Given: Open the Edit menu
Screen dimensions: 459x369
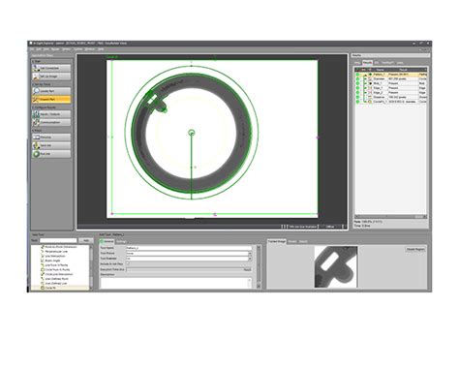Looking at the screenshot, I should coord(39,49).
